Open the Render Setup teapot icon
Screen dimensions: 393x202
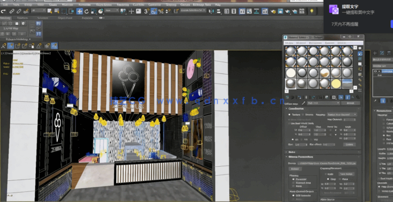click(x=273, y=11)
